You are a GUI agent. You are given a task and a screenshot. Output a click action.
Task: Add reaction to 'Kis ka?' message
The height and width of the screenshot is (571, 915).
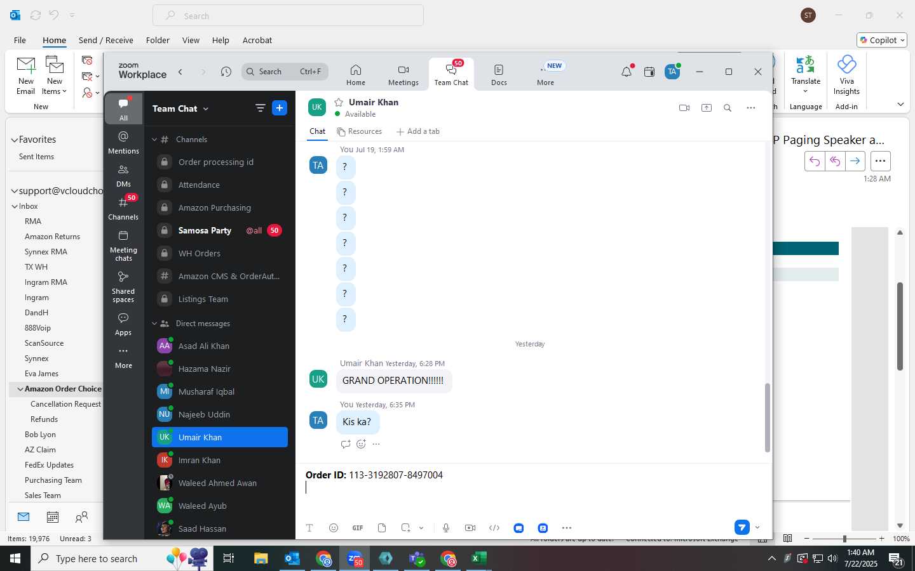click(361, 444)
